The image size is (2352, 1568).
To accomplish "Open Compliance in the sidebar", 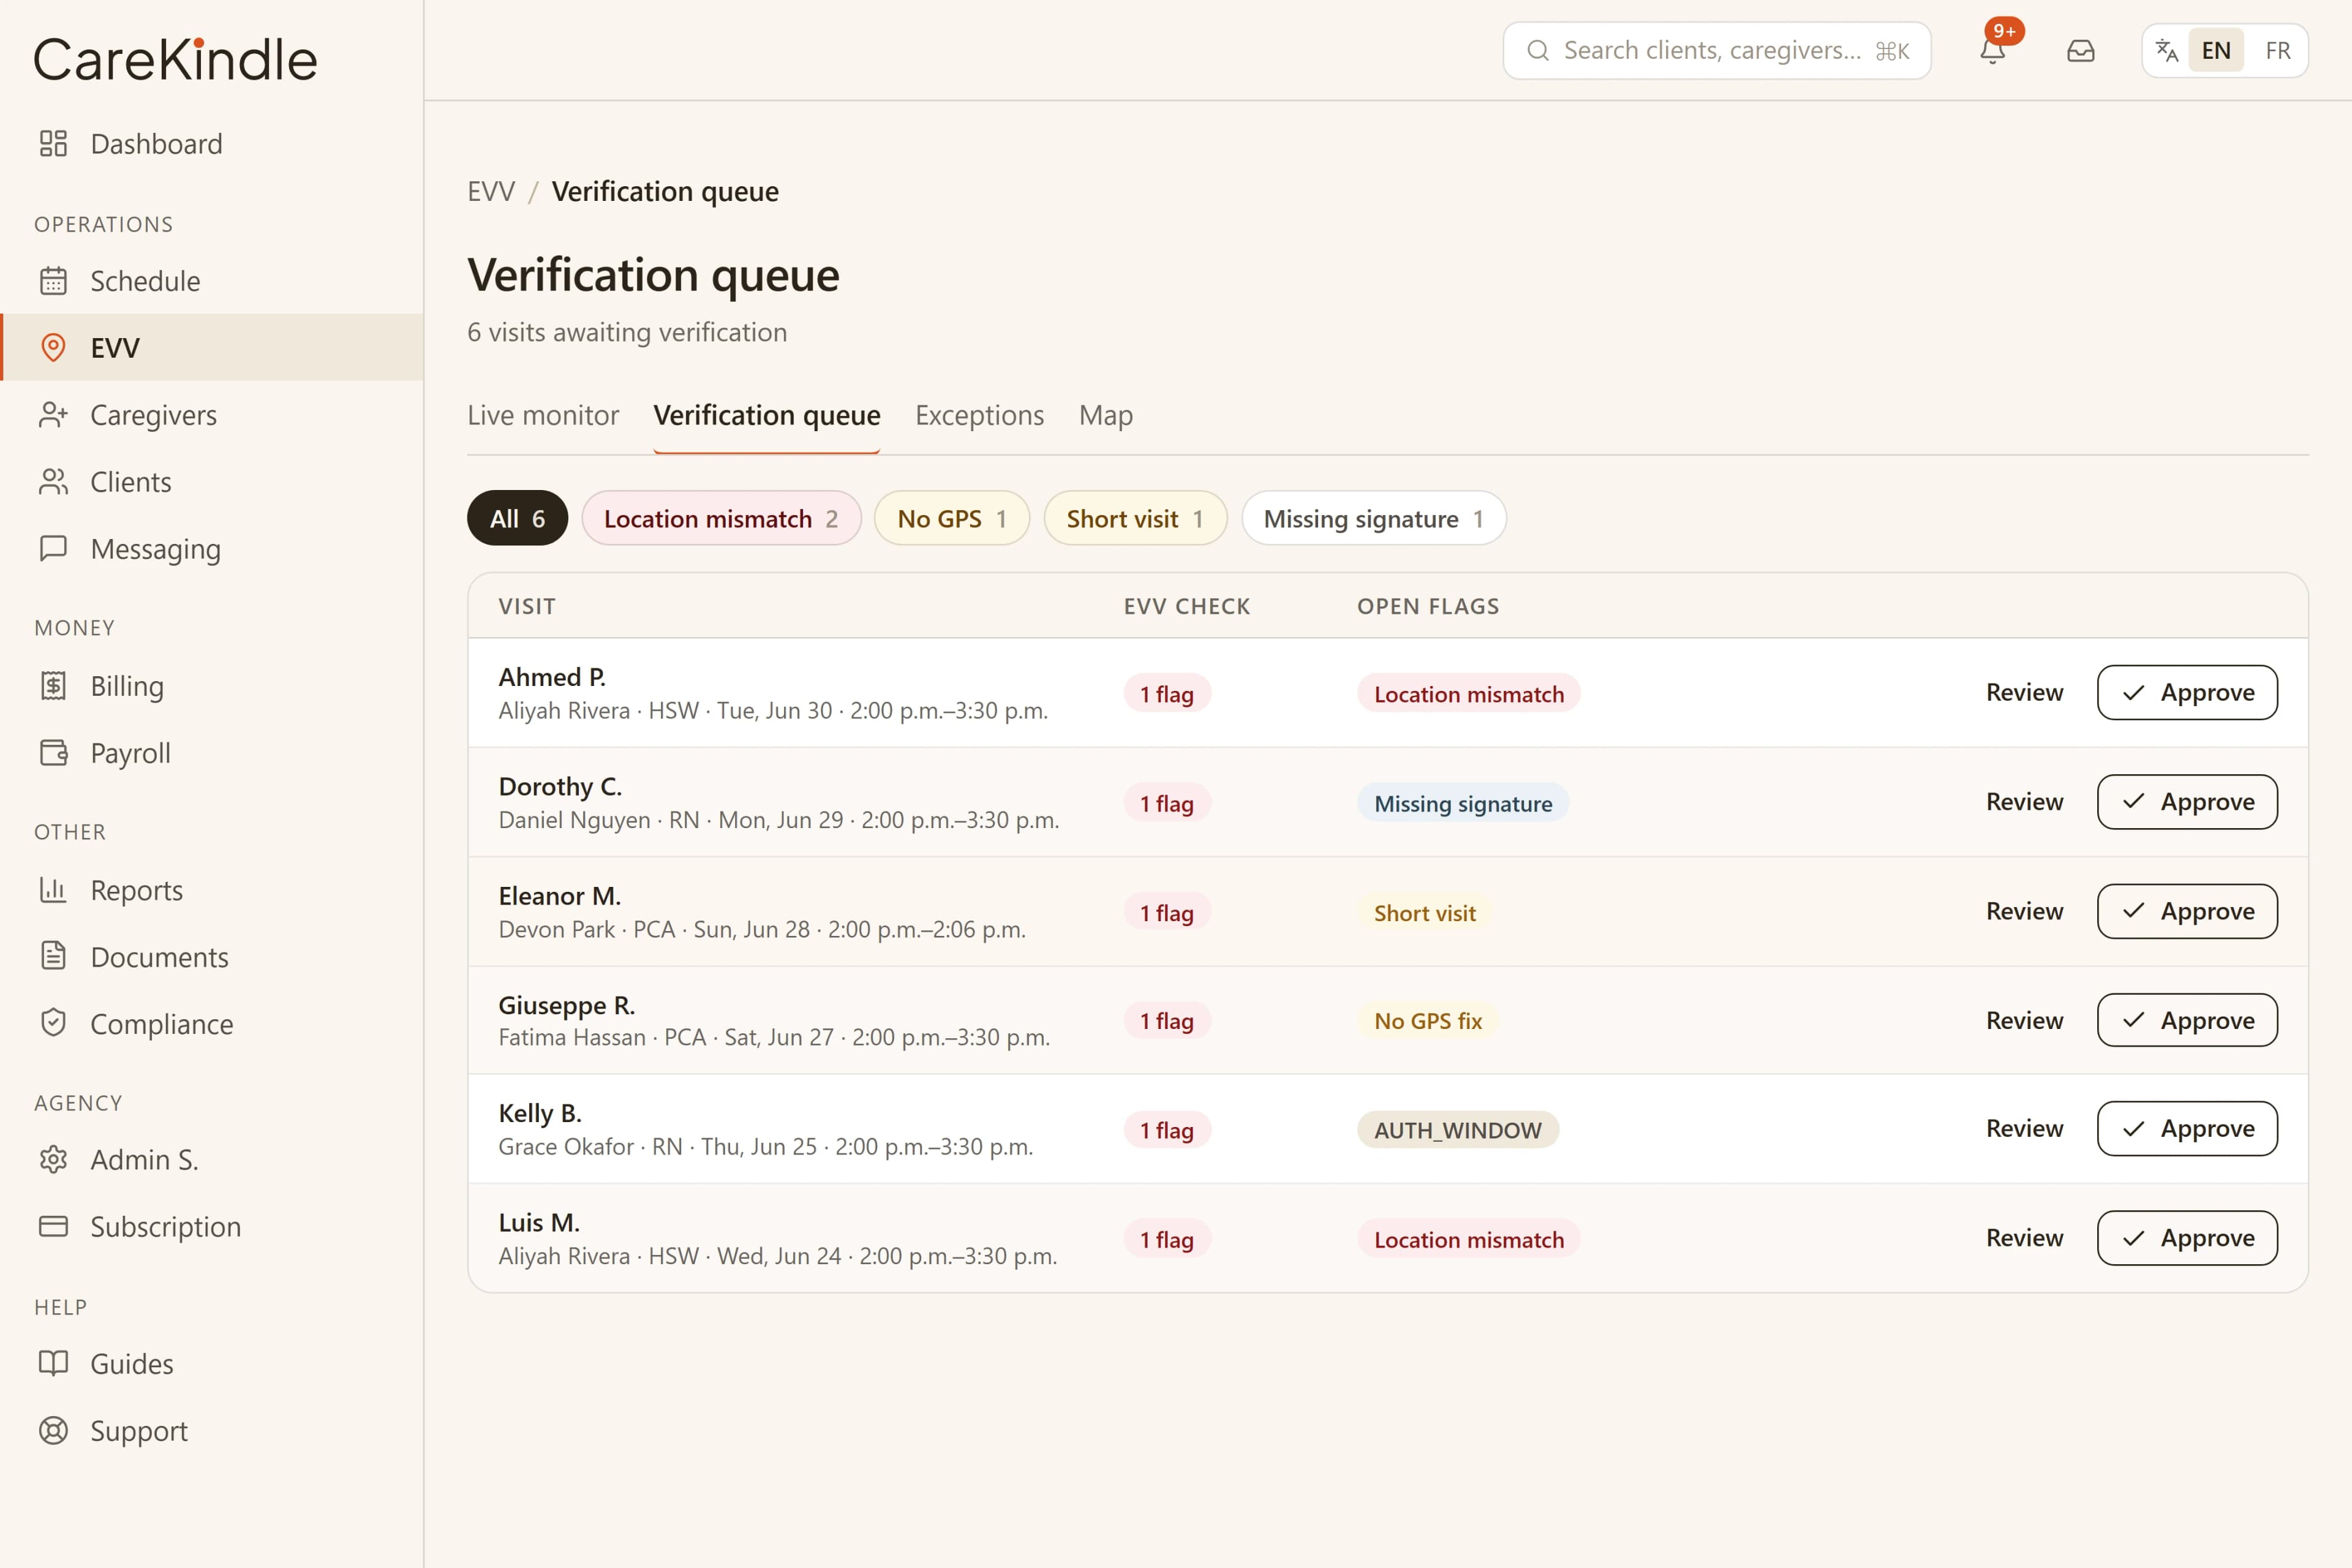I will pyautogui.click(x=212, y=1024).
